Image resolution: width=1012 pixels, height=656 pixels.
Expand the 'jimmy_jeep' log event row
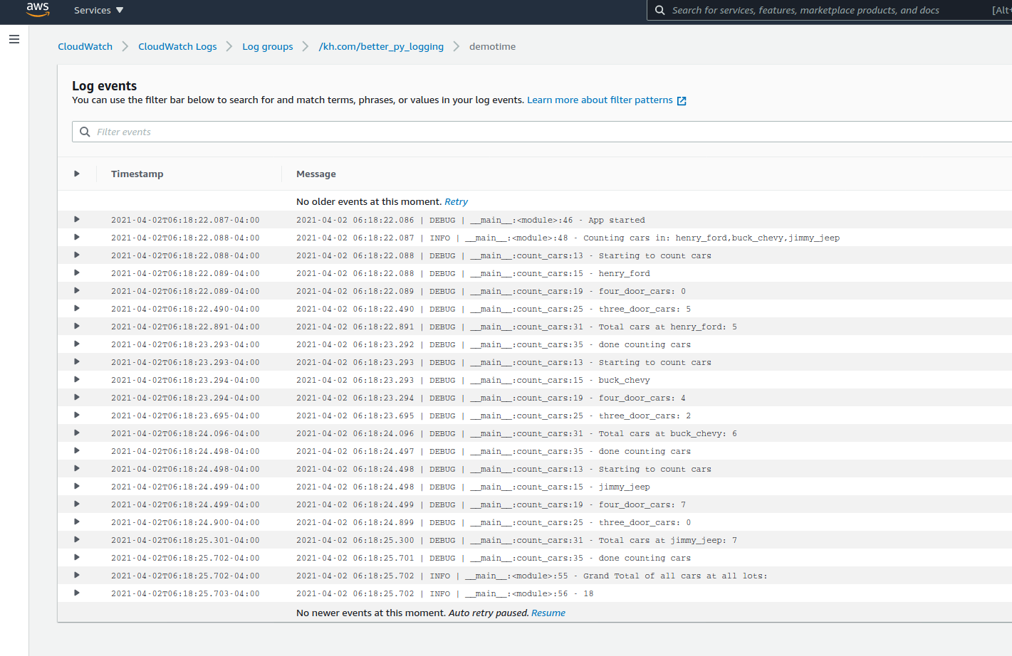click(x=76, y=486)
